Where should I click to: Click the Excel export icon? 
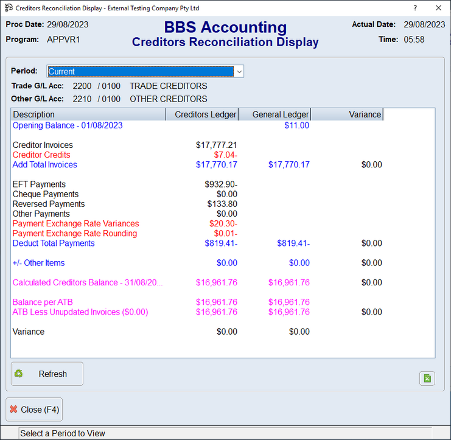[x=427, y=379]
